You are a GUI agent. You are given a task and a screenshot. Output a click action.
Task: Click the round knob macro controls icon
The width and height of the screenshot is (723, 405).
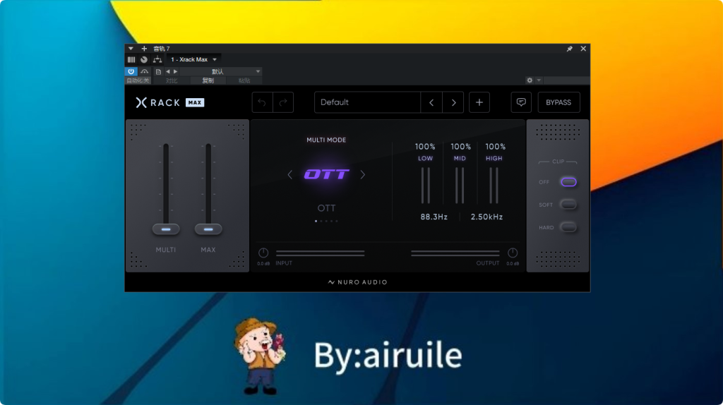144,59
